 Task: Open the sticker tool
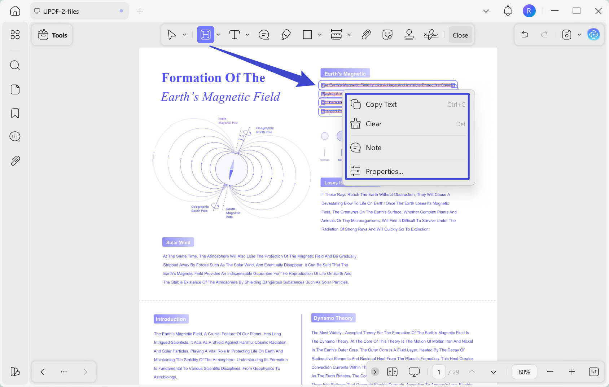point(387,35)
